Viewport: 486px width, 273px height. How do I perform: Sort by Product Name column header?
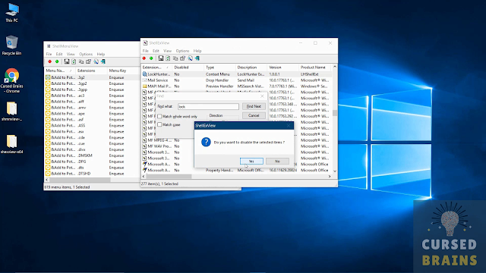tap(315, 67)
